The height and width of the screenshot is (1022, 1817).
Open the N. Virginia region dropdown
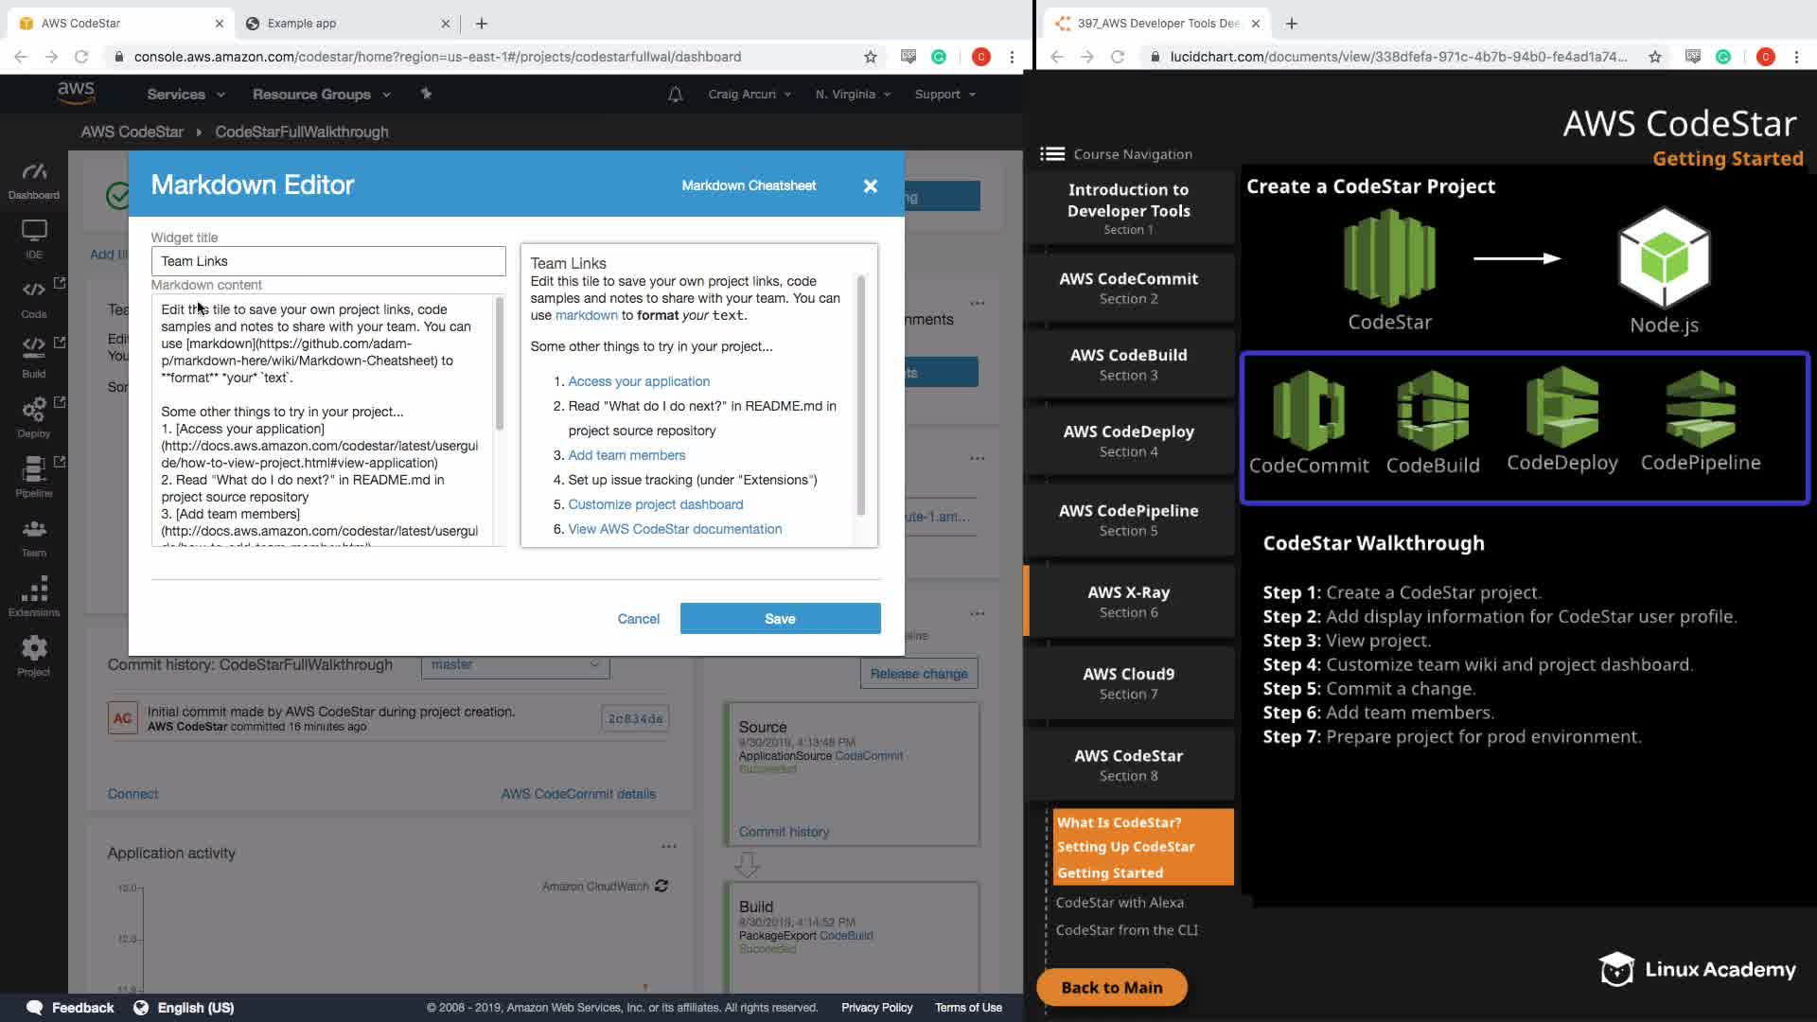[853, 95]
